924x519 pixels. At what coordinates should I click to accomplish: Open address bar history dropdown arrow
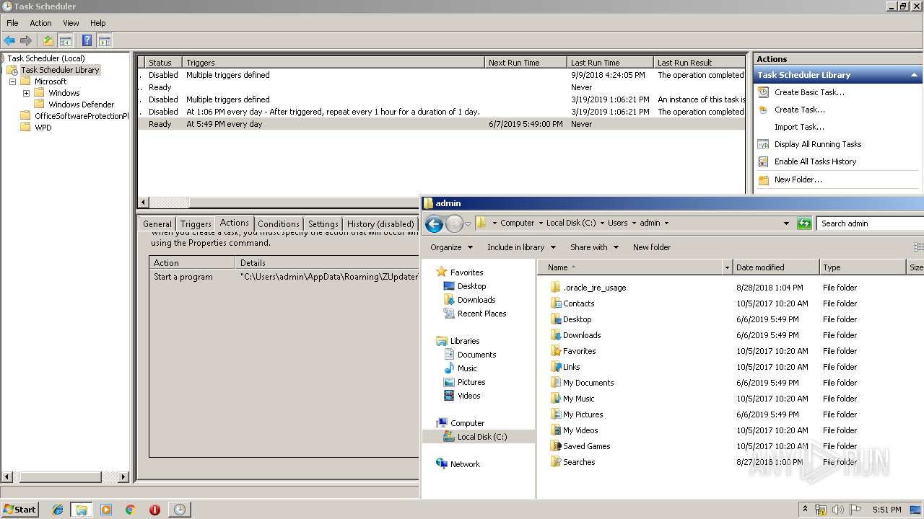tap(786, 223)
